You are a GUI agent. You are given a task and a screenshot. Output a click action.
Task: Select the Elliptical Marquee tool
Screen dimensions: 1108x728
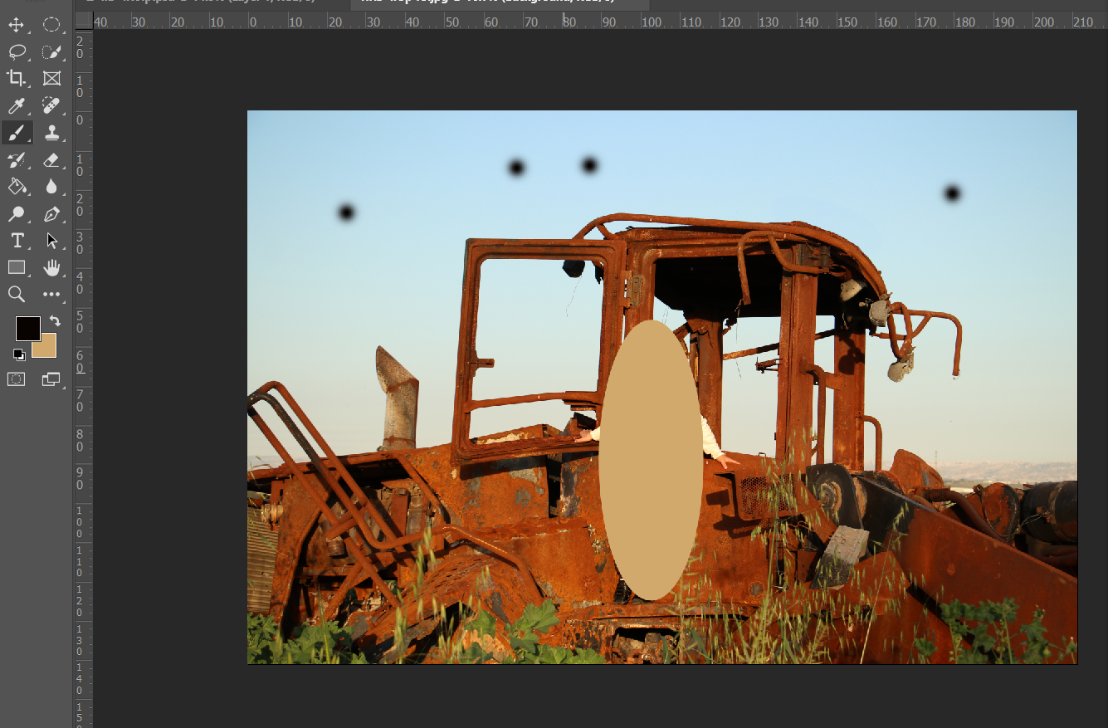(x=51, y=25)
